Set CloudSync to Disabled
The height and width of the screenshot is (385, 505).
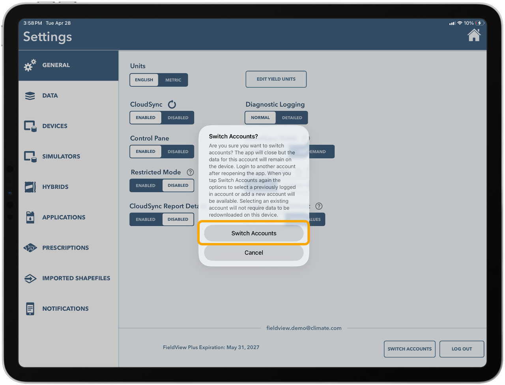pos(178,118)
